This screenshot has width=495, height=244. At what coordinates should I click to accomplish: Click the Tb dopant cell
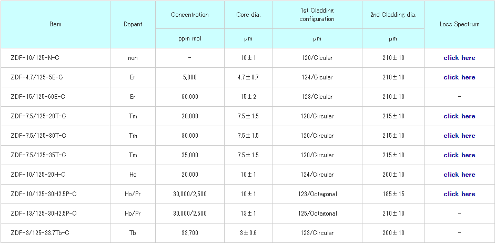tap(133, 233)
